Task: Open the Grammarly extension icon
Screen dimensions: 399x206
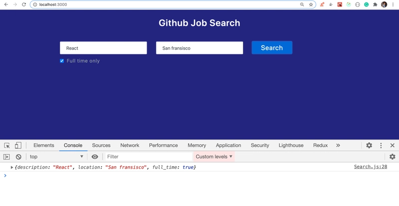Action: pyautogui.click(x=366, y=4)
